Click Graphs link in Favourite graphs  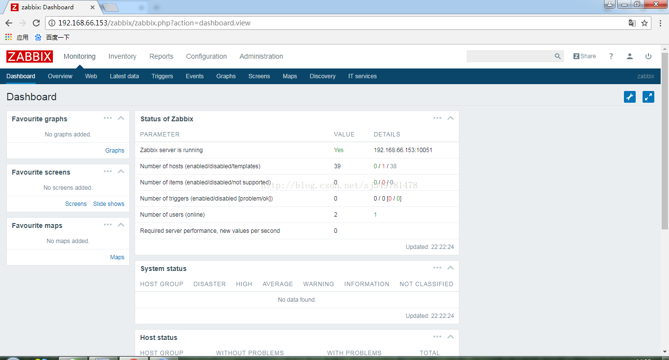click(x=115, y=151)
